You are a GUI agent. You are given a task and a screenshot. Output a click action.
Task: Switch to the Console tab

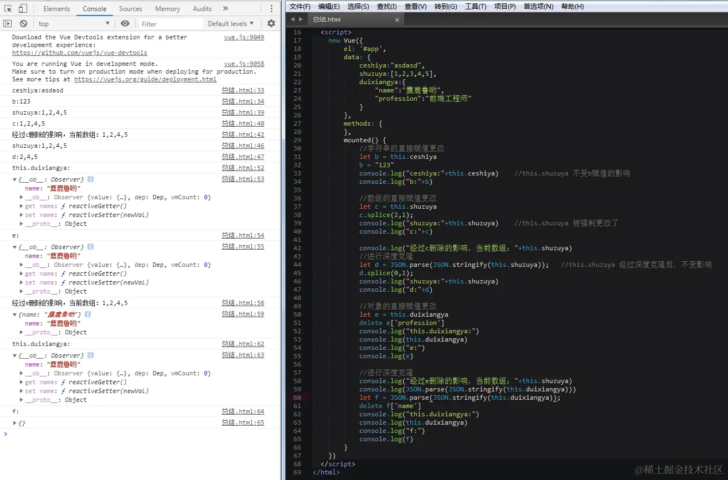95,8
